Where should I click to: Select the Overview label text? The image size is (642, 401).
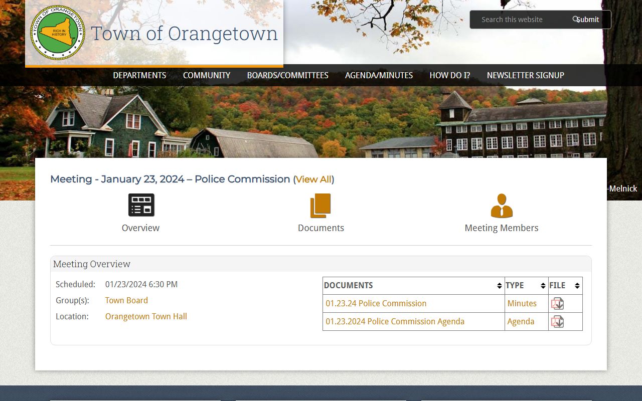point(140,228)
